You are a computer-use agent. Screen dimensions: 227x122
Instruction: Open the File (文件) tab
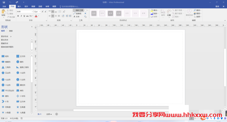4,7
